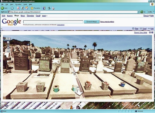Click the Google Maps search box

pyautogui.click(x=53, y=22)
